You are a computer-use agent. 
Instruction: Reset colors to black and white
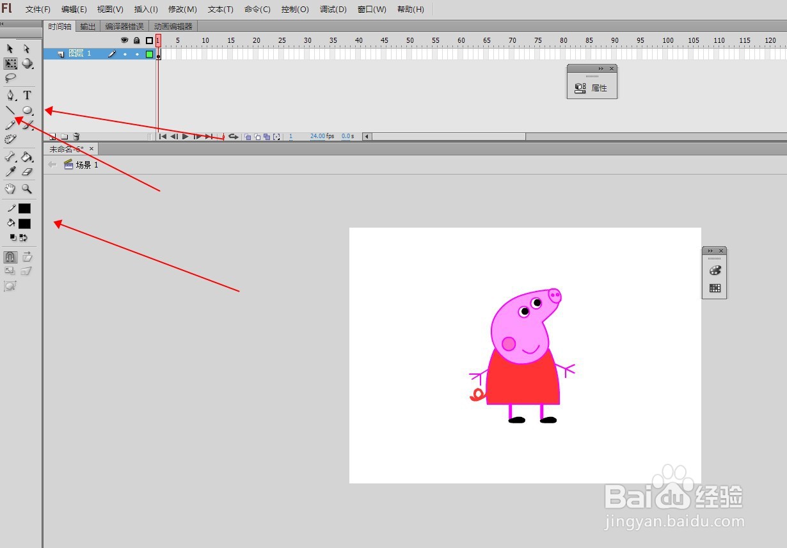(13, 237)
